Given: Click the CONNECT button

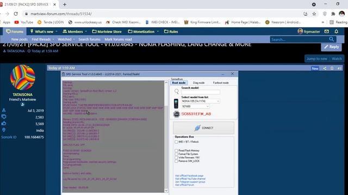Looking at the screenshot, I should pos(203,128).
